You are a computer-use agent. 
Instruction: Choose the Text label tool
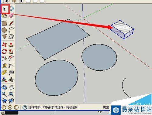pyautogui.click(x=11, y=73)
